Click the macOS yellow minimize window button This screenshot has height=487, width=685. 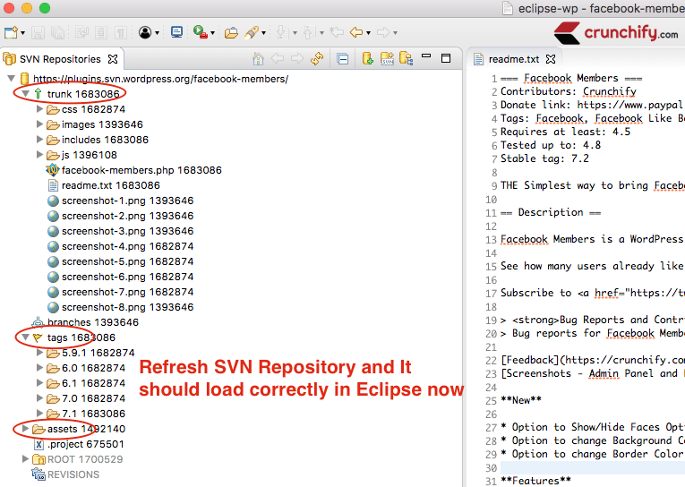[27, 8]
